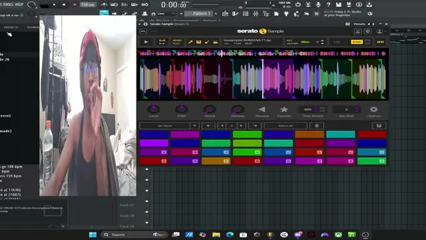The width and height of the screenshot is (426, 240).
Task: Click the FL Studio help question mark icon
Action: click(x=328, y=5)
